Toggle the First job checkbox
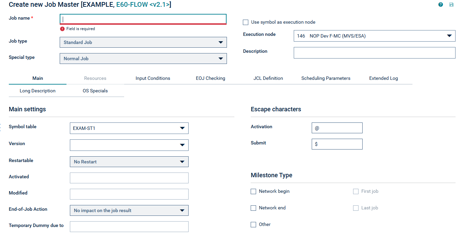The height and width of the screenshot is (251, 463). click(x=356, y=191)
